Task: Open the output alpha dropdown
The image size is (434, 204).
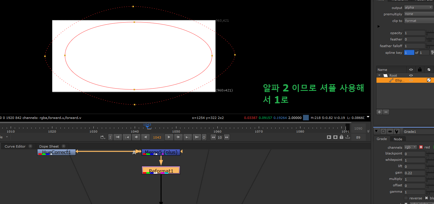Action: pos(418,8)
